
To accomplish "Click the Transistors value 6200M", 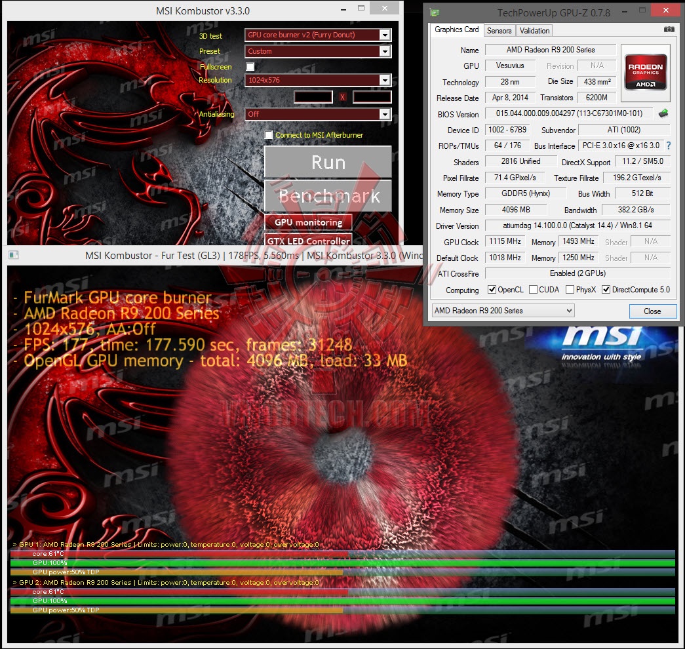I will click(597, 98).
